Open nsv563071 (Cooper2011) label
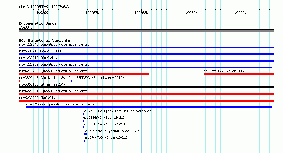This screenshot has height=153, width=283. click(40, 51)
